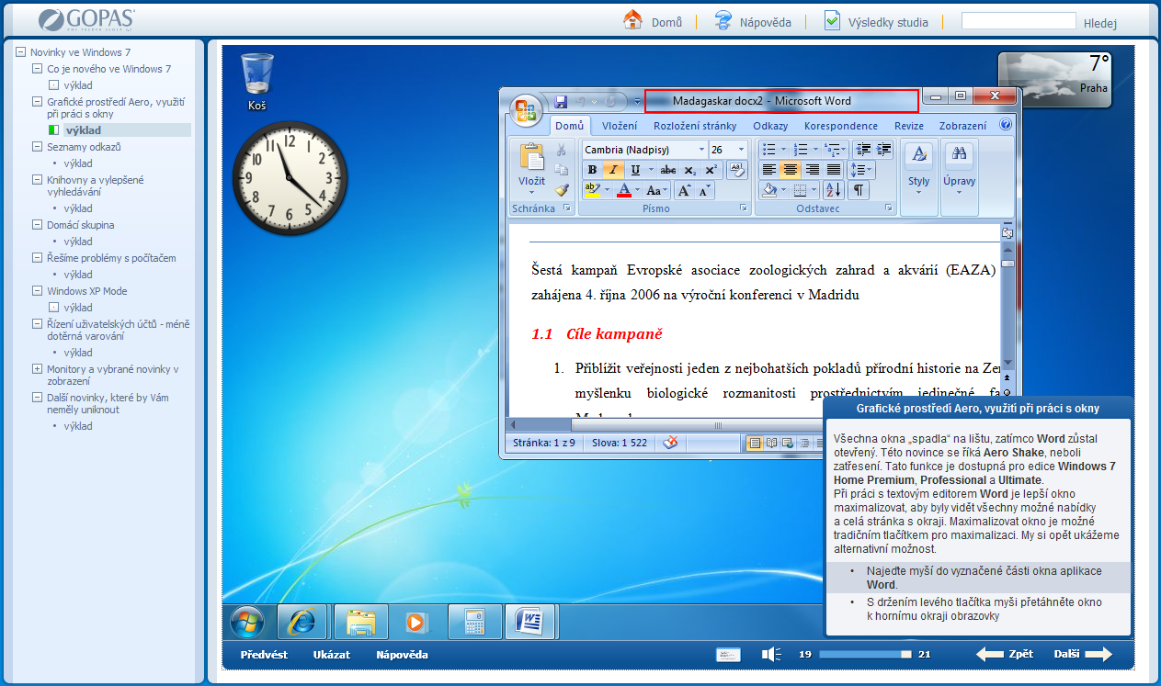This screenshot has height=686, width=1161.
Task: Clear formatting with the eraser icon
Action: 736,170
